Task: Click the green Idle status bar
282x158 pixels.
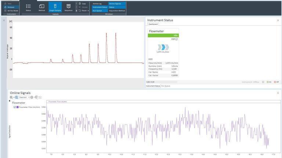Action: [x=163, y=35]
